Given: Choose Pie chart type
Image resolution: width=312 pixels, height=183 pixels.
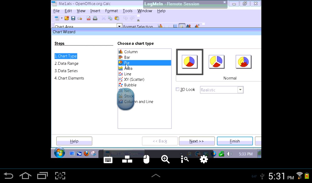Looking at the screenshot, I should point(144,63).
